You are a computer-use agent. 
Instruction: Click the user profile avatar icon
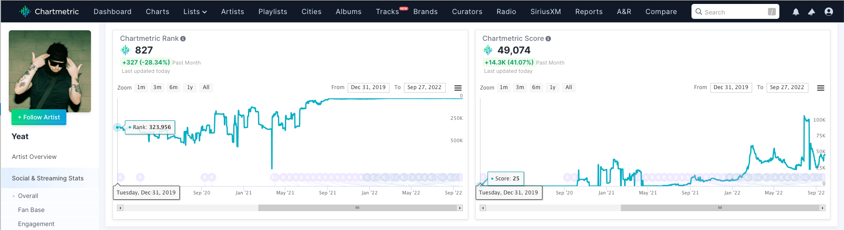coord(828,12)
